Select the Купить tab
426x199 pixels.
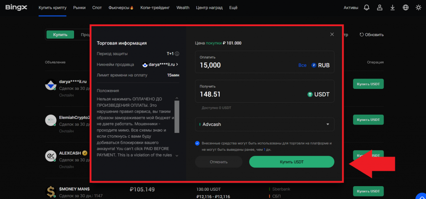click(x=60, y=35)
